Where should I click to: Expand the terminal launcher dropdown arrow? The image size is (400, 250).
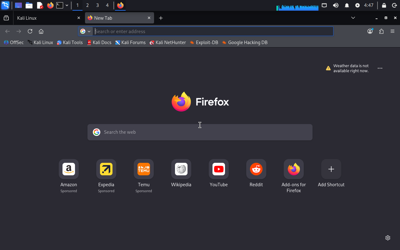67,5
